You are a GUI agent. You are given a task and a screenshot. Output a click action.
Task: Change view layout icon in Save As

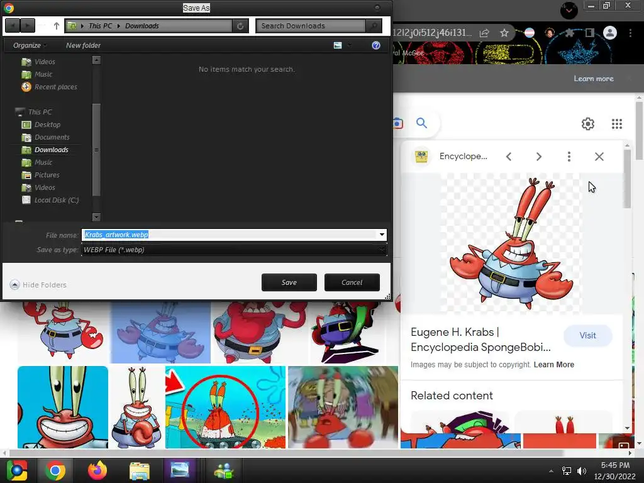(338, 45)
